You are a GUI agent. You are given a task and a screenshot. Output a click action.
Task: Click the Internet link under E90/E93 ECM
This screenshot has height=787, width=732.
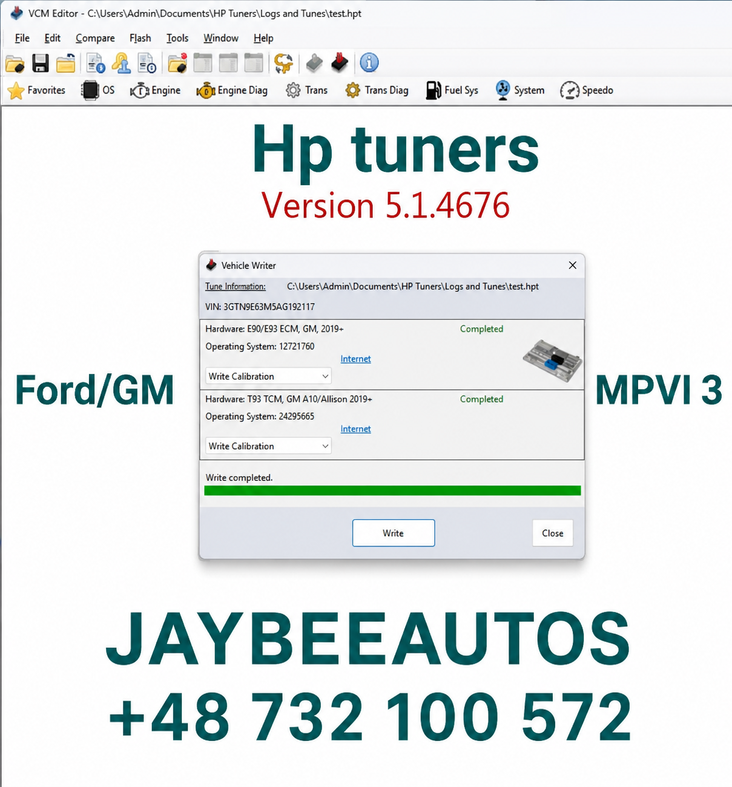point(355,359)
